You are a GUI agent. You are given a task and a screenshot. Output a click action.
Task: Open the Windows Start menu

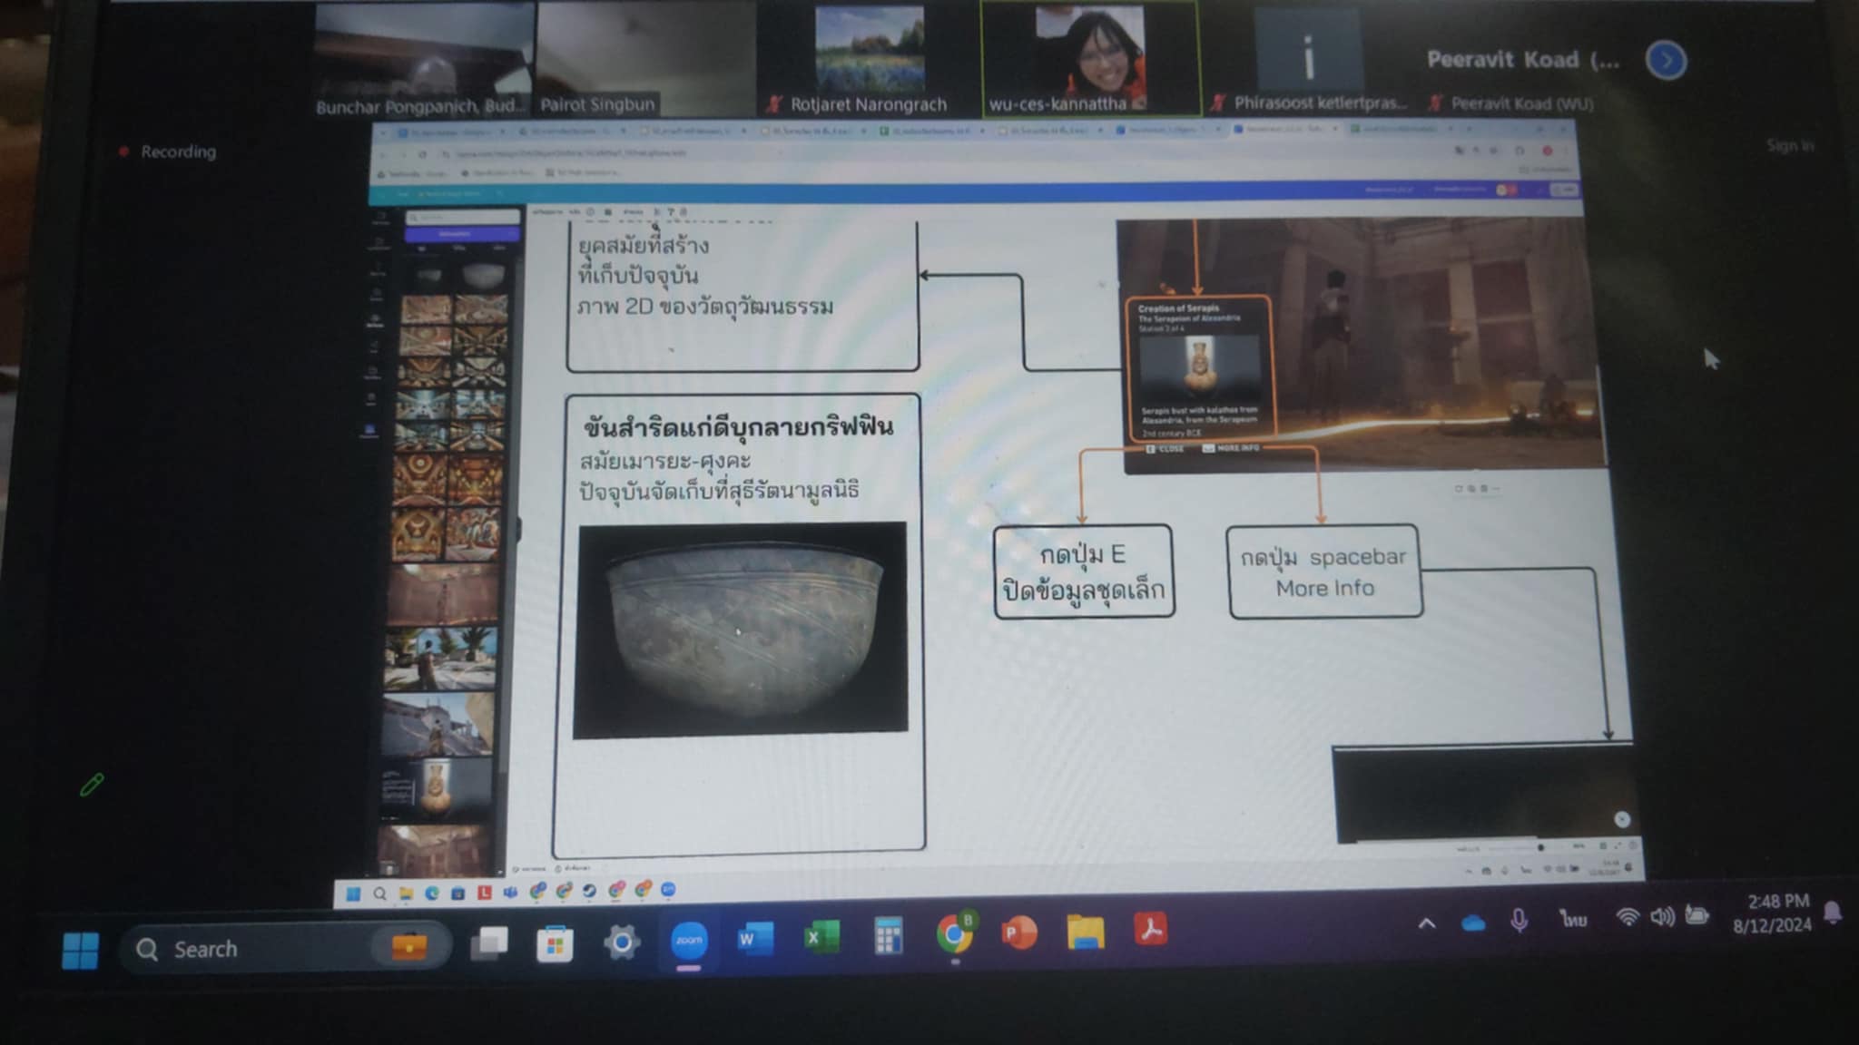click(80, 951)
